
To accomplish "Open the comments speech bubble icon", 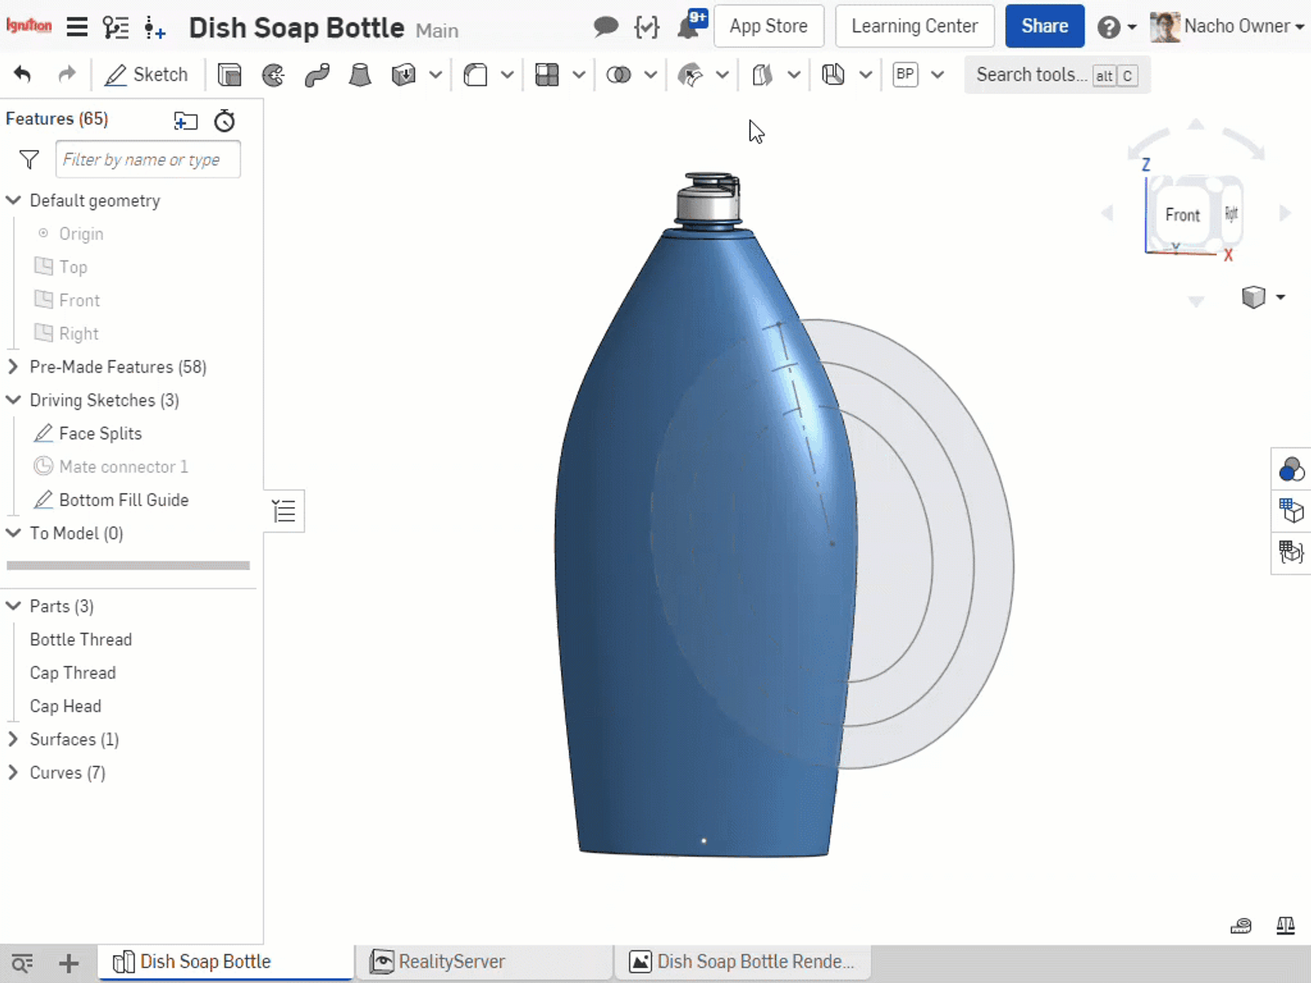I will coord(606,27).
